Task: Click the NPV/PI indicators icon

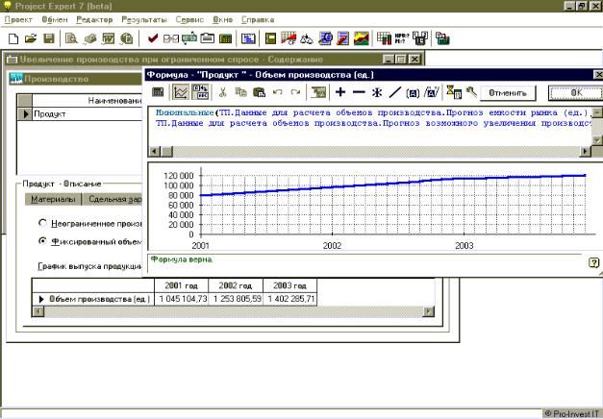Action: pos(402,38)
